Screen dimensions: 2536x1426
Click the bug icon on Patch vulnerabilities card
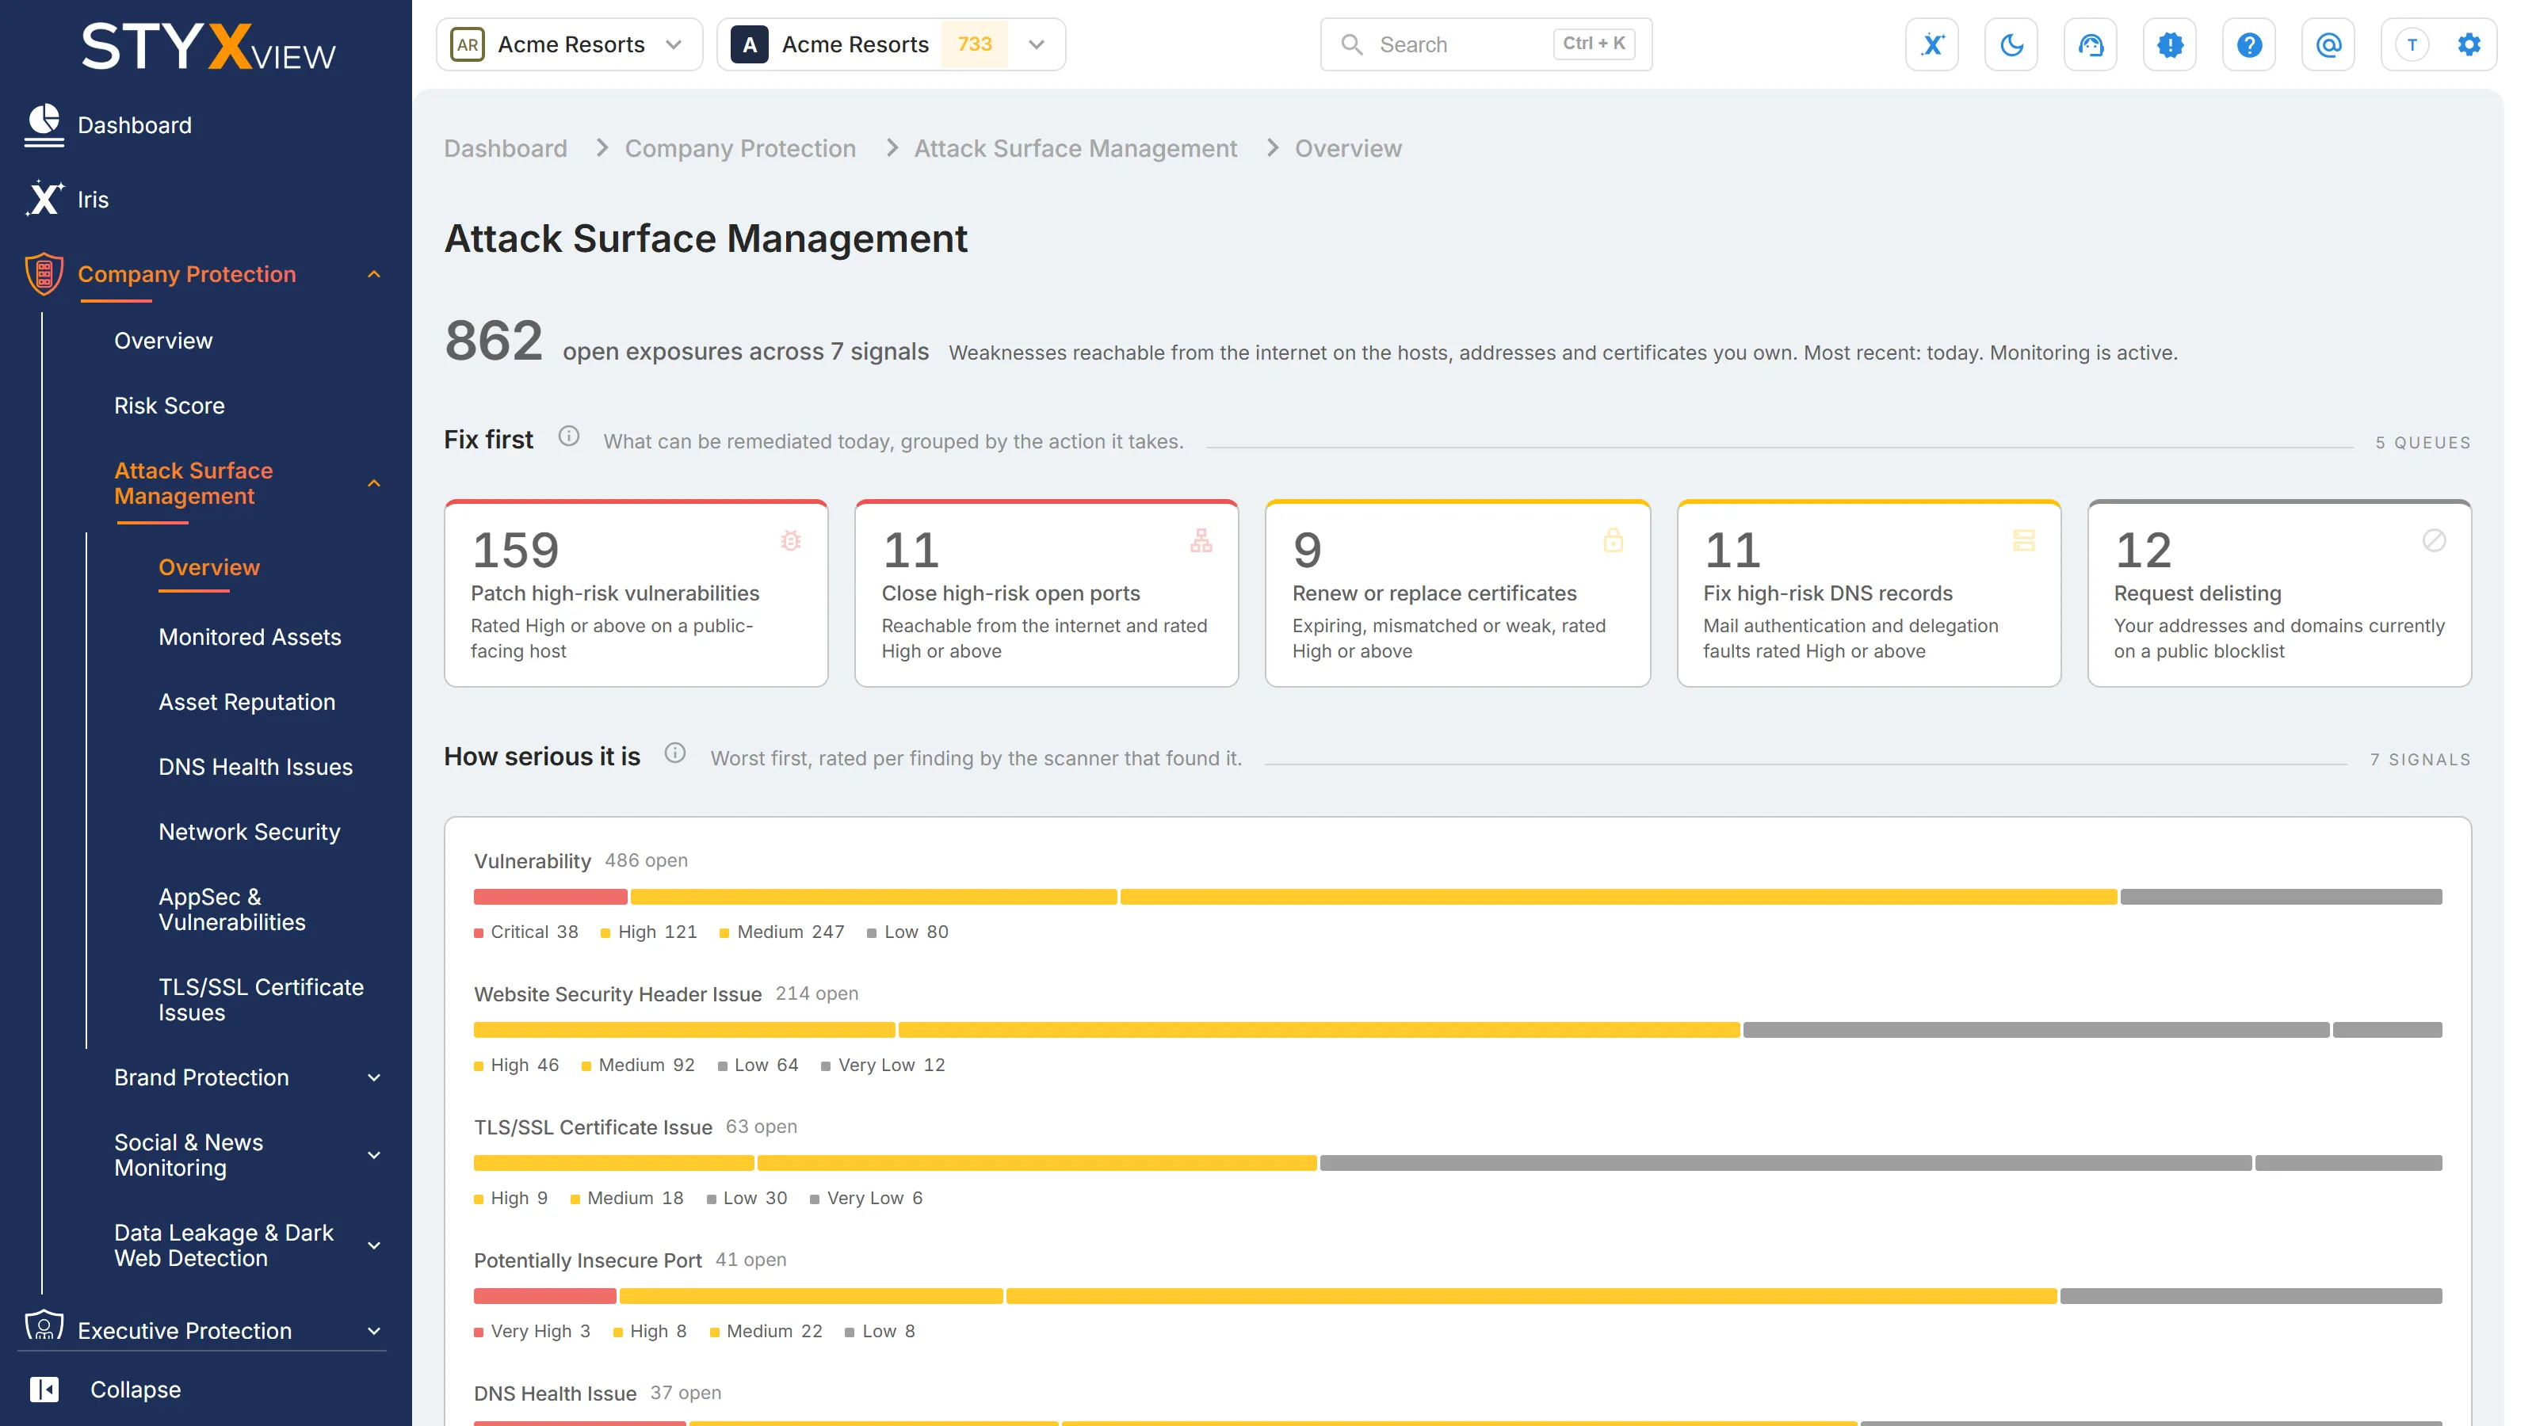pos(791,540)
